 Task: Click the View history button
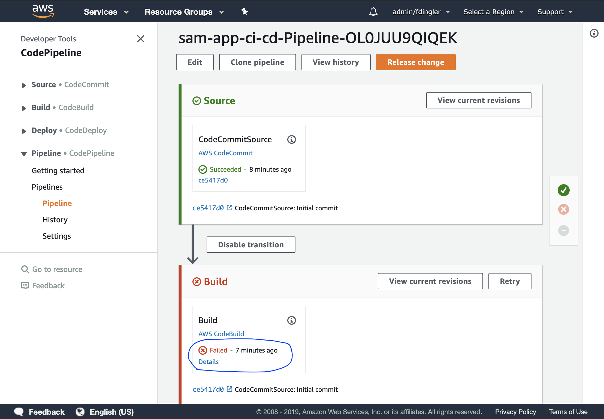[336, 62]
